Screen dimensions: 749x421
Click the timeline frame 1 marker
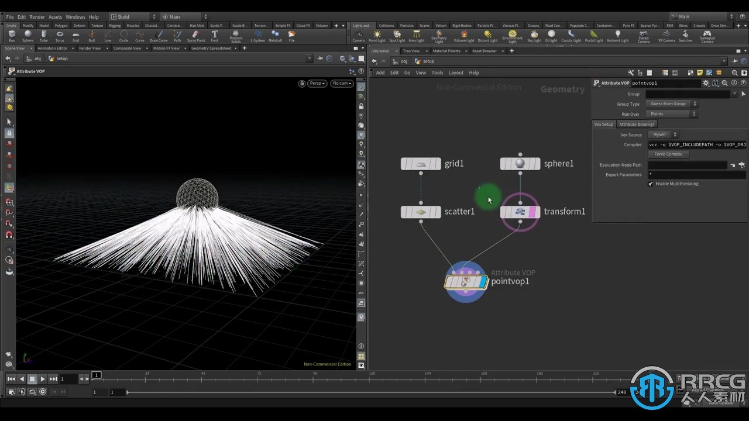[97, 375]
